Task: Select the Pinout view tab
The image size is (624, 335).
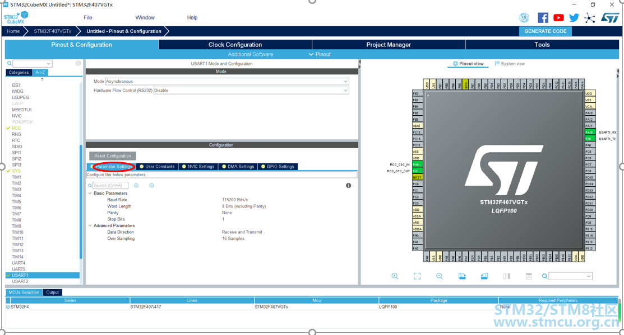Action: click(468, 64)
